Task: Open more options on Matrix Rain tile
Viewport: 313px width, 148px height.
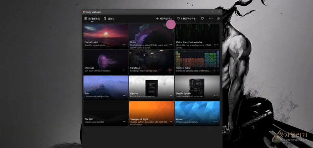Action: coord(216,44)
